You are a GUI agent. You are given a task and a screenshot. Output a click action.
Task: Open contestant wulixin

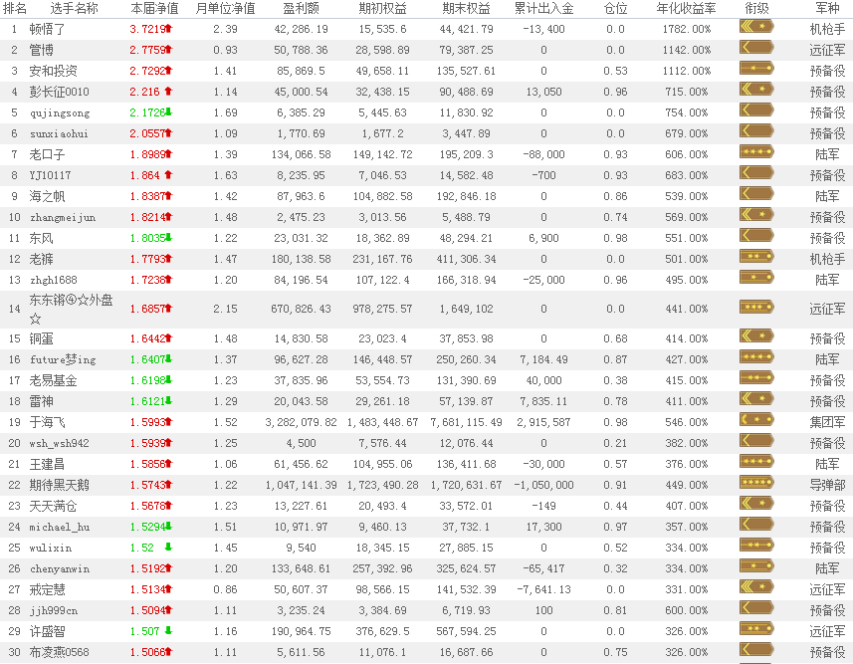[51, 548]
